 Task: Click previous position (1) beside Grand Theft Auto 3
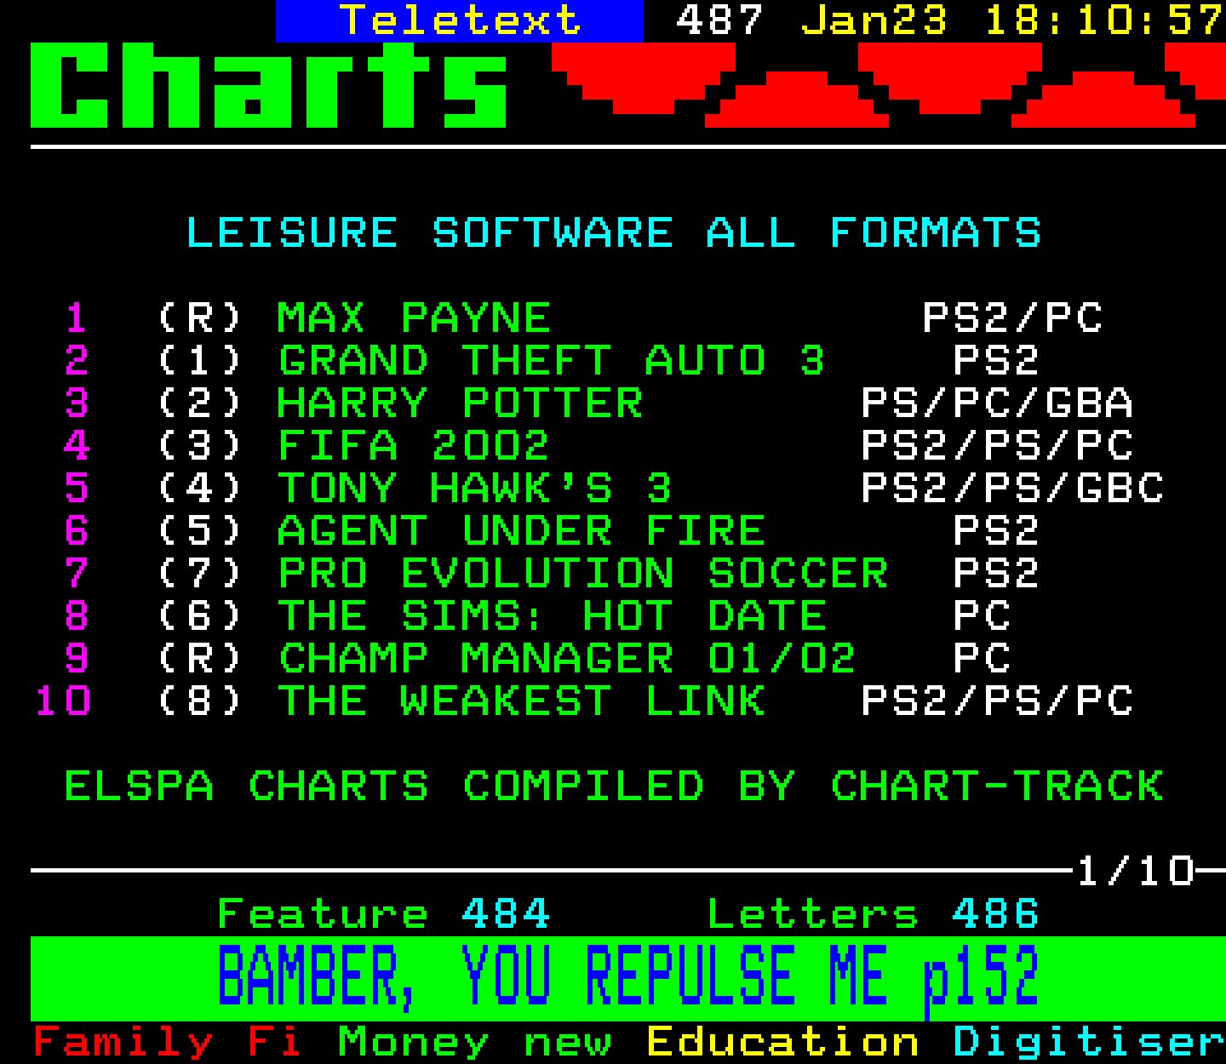[200, 361]
